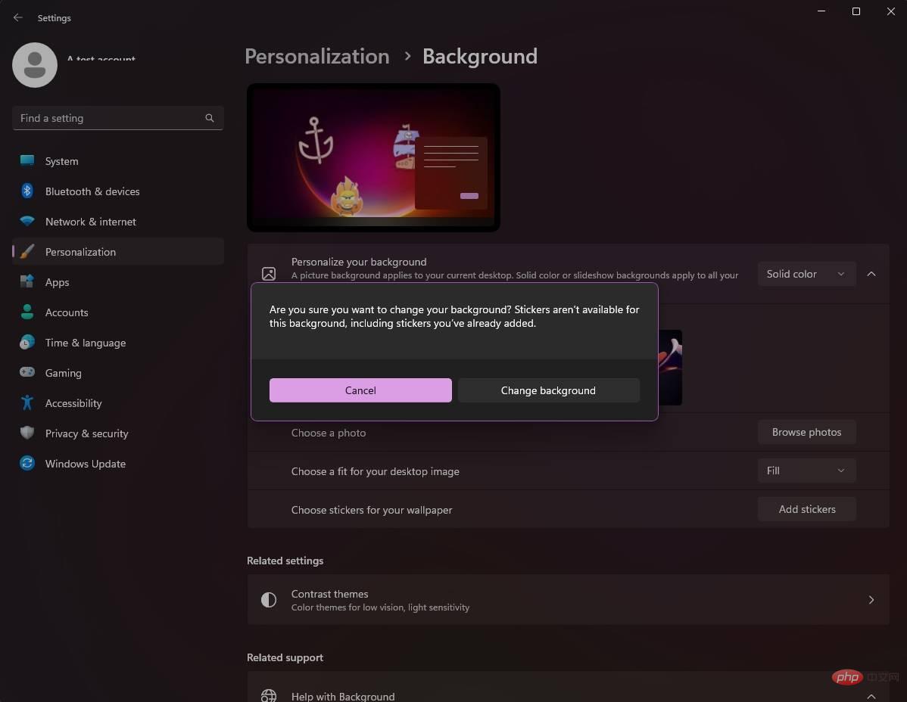Click the search magnifier icon

point(210,118)
